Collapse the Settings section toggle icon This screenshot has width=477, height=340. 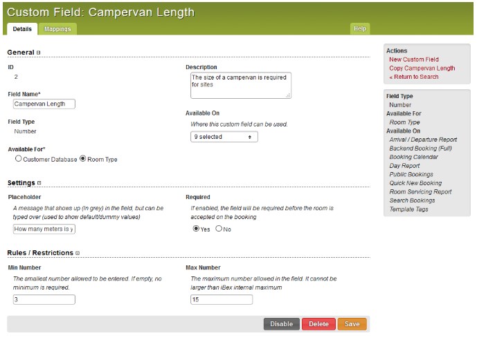coord(39,183)
